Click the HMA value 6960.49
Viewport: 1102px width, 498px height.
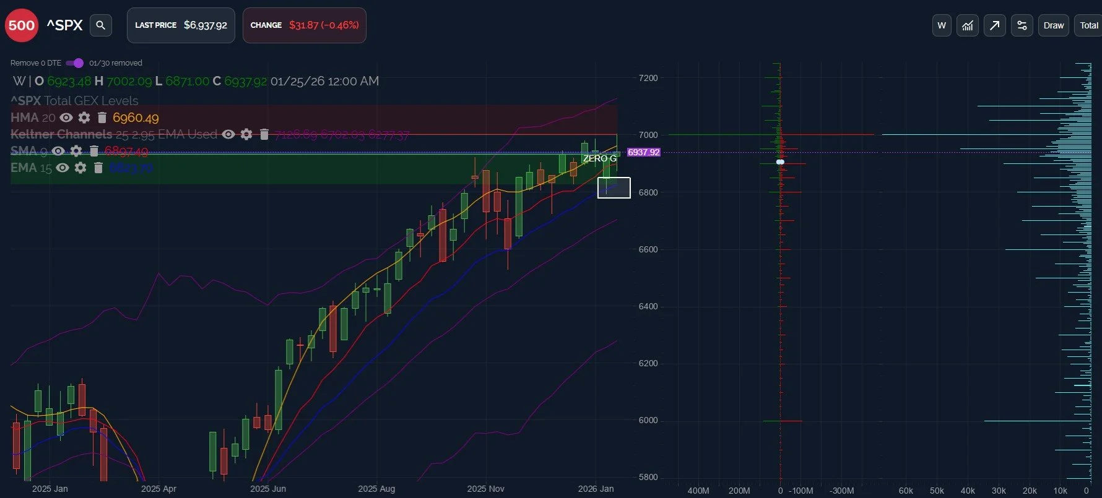[136, 118]
